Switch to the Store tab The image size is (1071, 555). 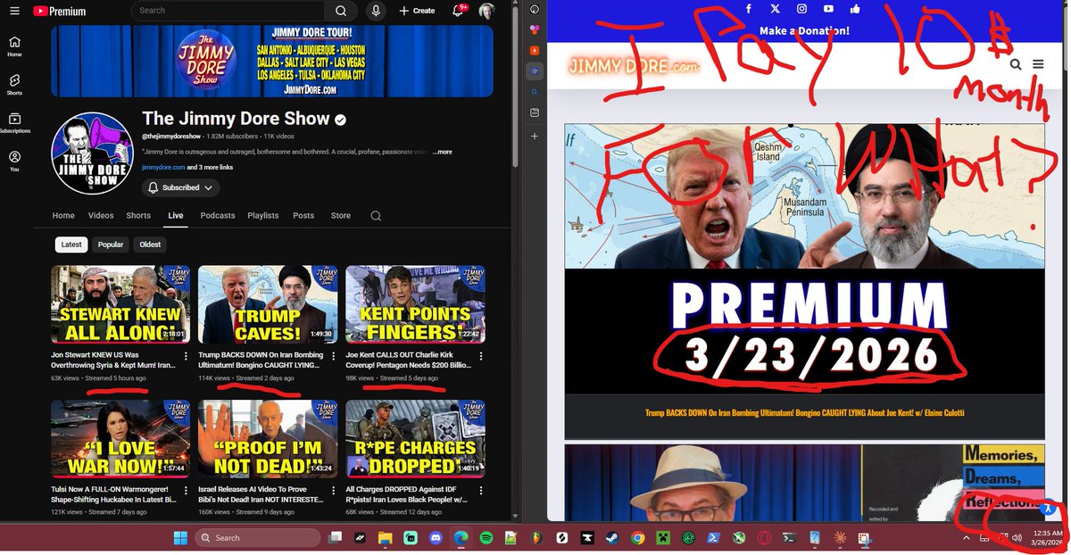tap(341, 216)
